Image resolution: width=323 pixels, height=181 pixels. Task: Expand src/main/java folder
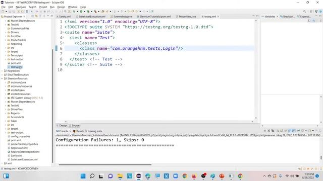click(6, 82)
